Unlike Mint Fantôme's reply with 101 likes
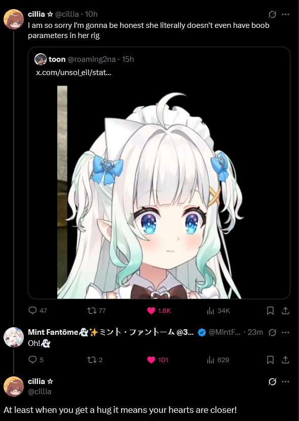Viewport: 299px width, 421px height. pyautogui.click(x=158, y=360)
